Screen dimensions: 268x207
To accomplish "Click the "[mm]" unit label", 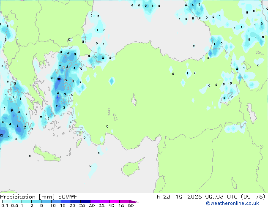I will [46, 197].
